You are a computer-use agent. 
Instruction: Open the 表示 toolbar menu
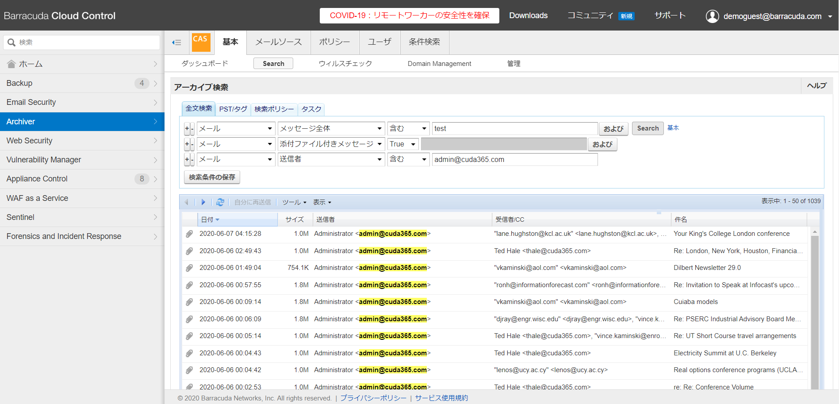coord(322,202)
